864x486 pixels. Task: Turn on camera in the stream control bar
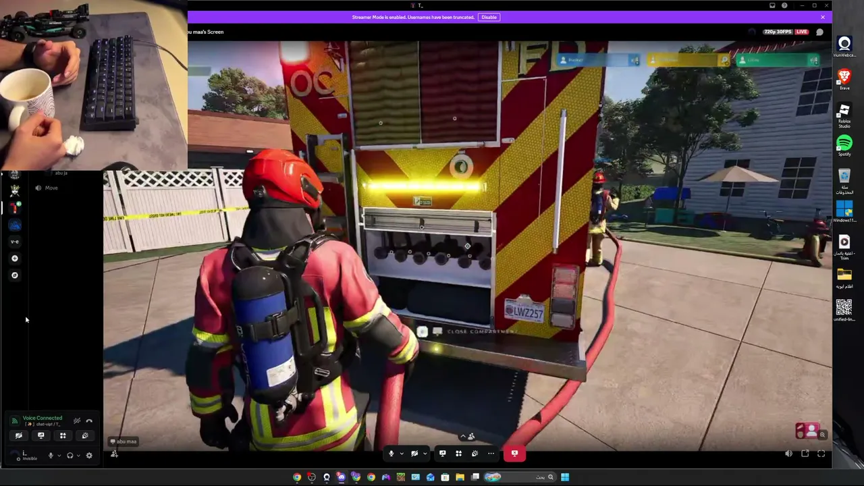(x=414, y=454)
